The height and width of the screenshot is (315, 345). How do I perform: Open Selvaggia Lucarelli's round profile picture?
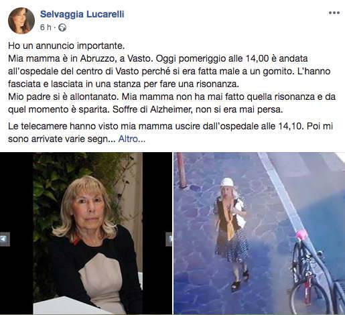(x=21, y=21)
